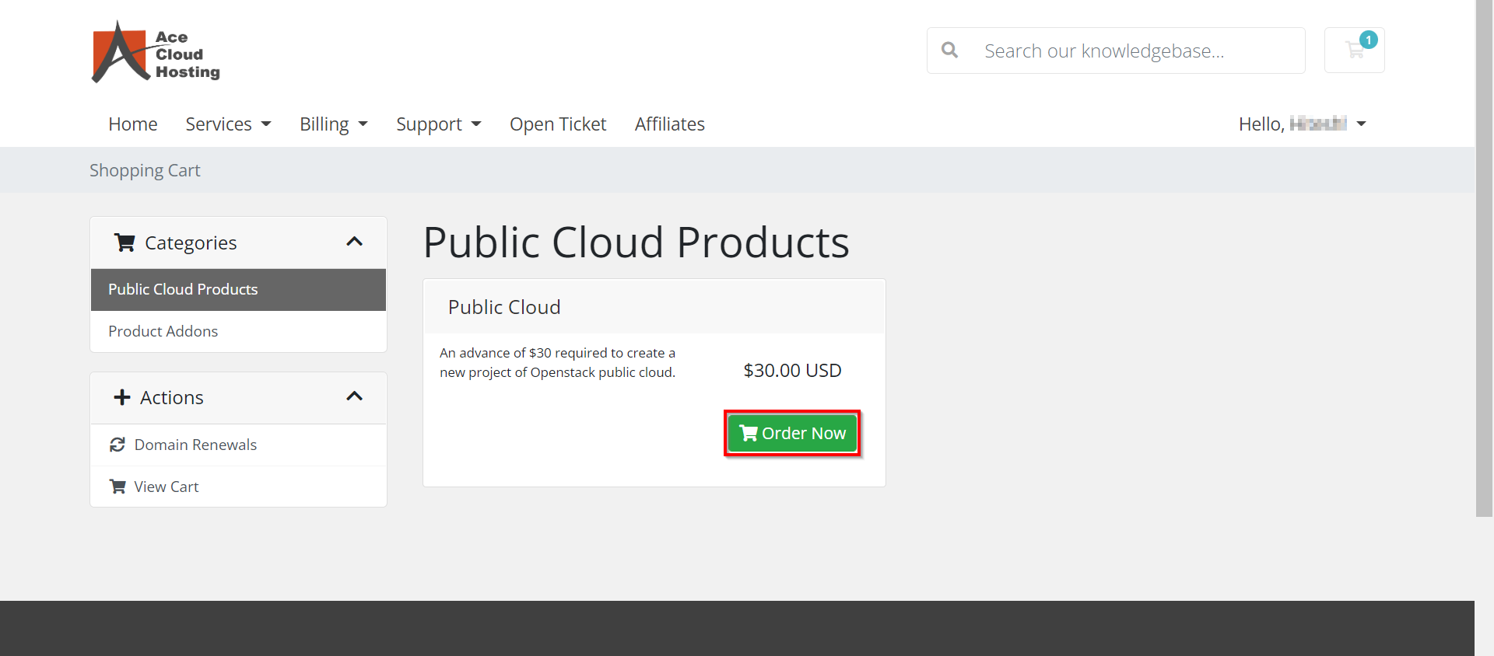Click the page vertical scrollbar

point(1484,258)
